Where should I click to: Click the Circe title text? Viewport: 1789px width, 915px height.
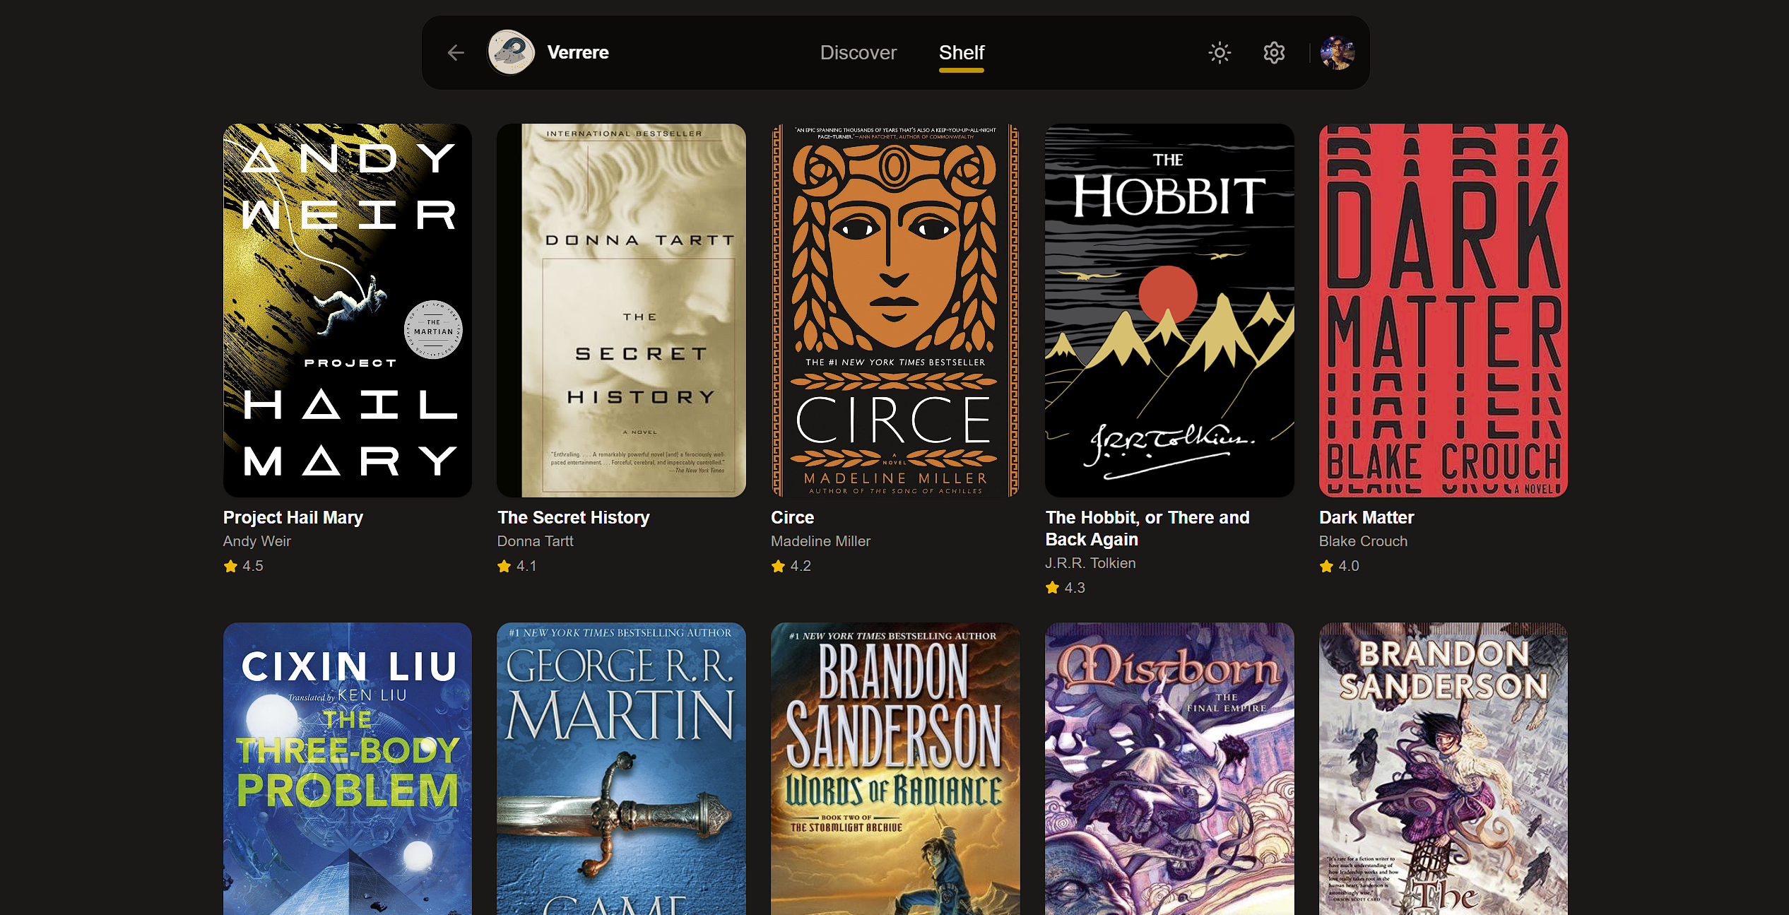click(x=792, y=517)
